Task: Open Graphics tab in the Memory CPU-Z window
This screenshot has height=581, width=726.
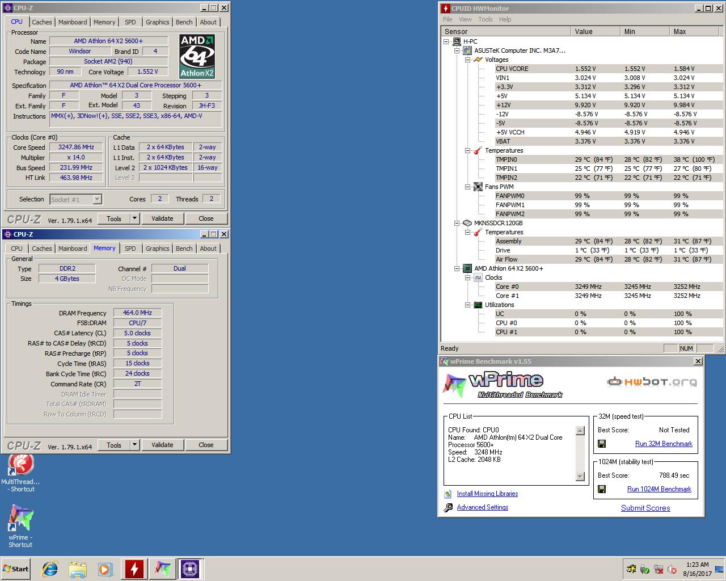Action: tap(157, 249)
